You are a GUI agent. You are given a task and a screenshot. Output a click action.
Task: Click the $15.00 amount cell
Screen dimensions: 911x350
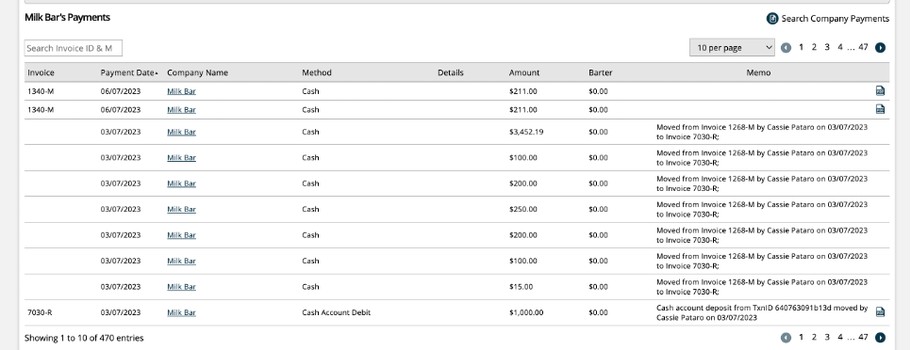coord(521,286)
